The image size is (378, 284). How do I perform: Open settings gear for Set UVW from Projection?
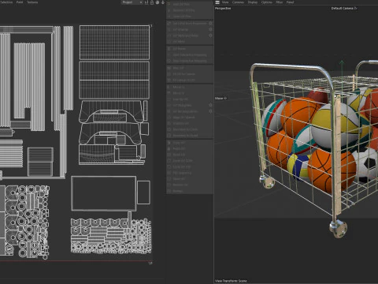(210, 24)
